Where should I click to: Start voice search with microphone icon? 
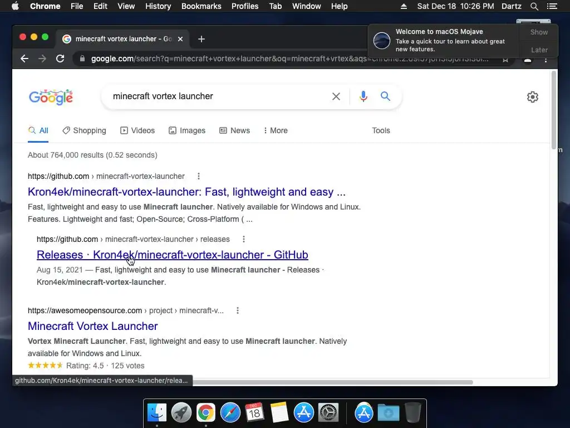(363, 96)
